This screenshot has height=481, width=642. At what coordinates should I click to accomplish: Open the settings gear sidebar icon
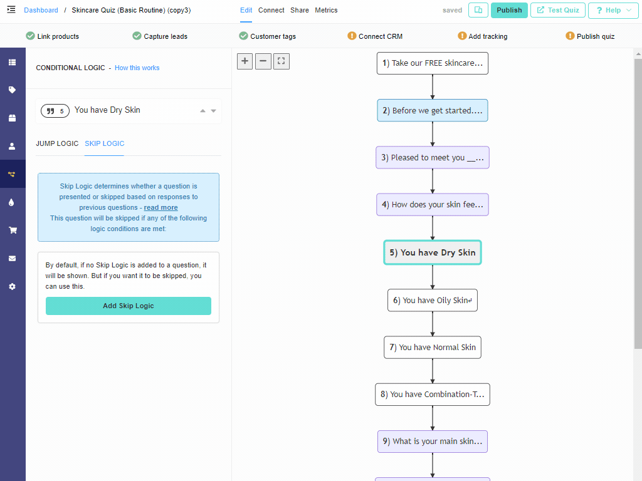click(13, 286)
